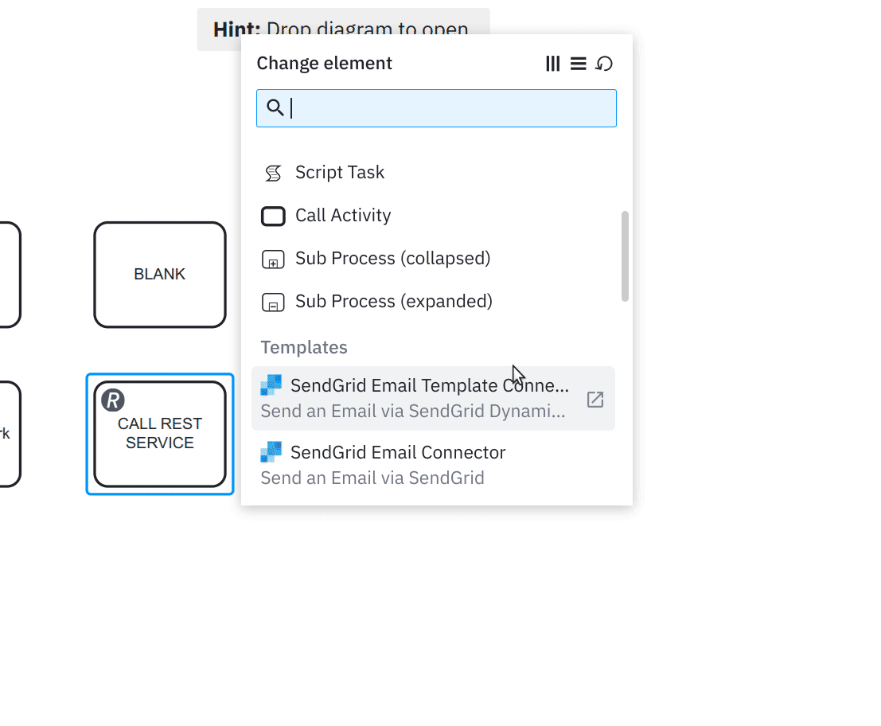The width and height of the screenshot is (881, 726).
Task: Switch to list view in Change element header
Action: tap(579, 63)
